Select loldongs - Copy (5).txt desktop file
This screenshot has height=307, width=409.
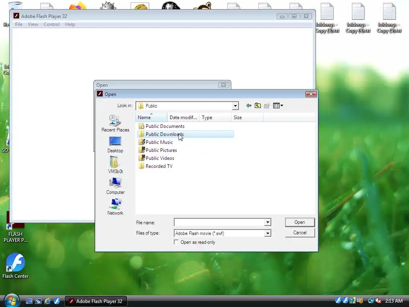(389, 18)
